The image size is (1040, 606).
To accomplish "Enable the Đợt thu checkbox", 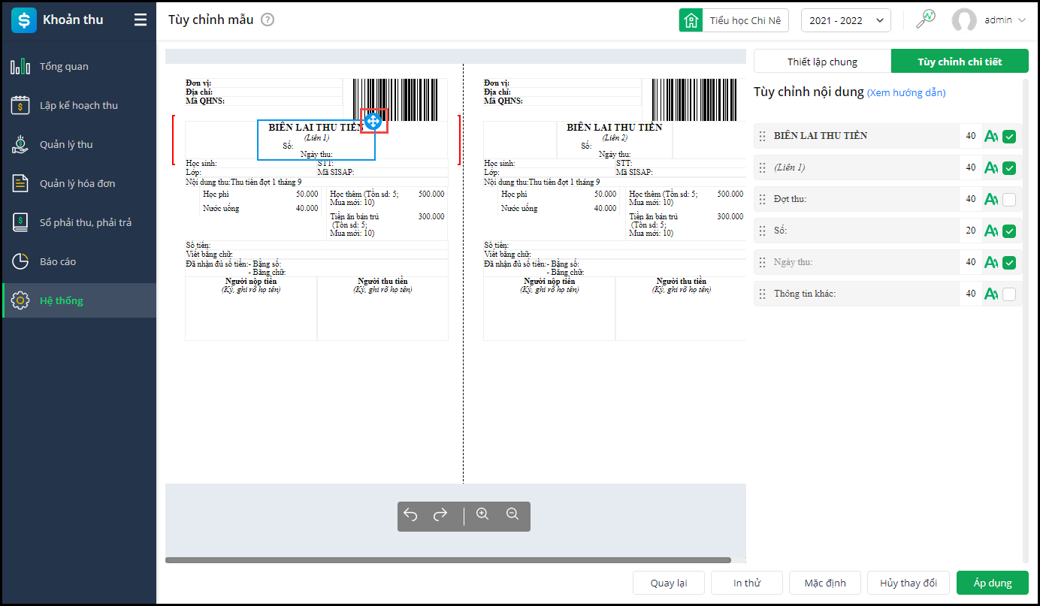I will [1009, 199].
